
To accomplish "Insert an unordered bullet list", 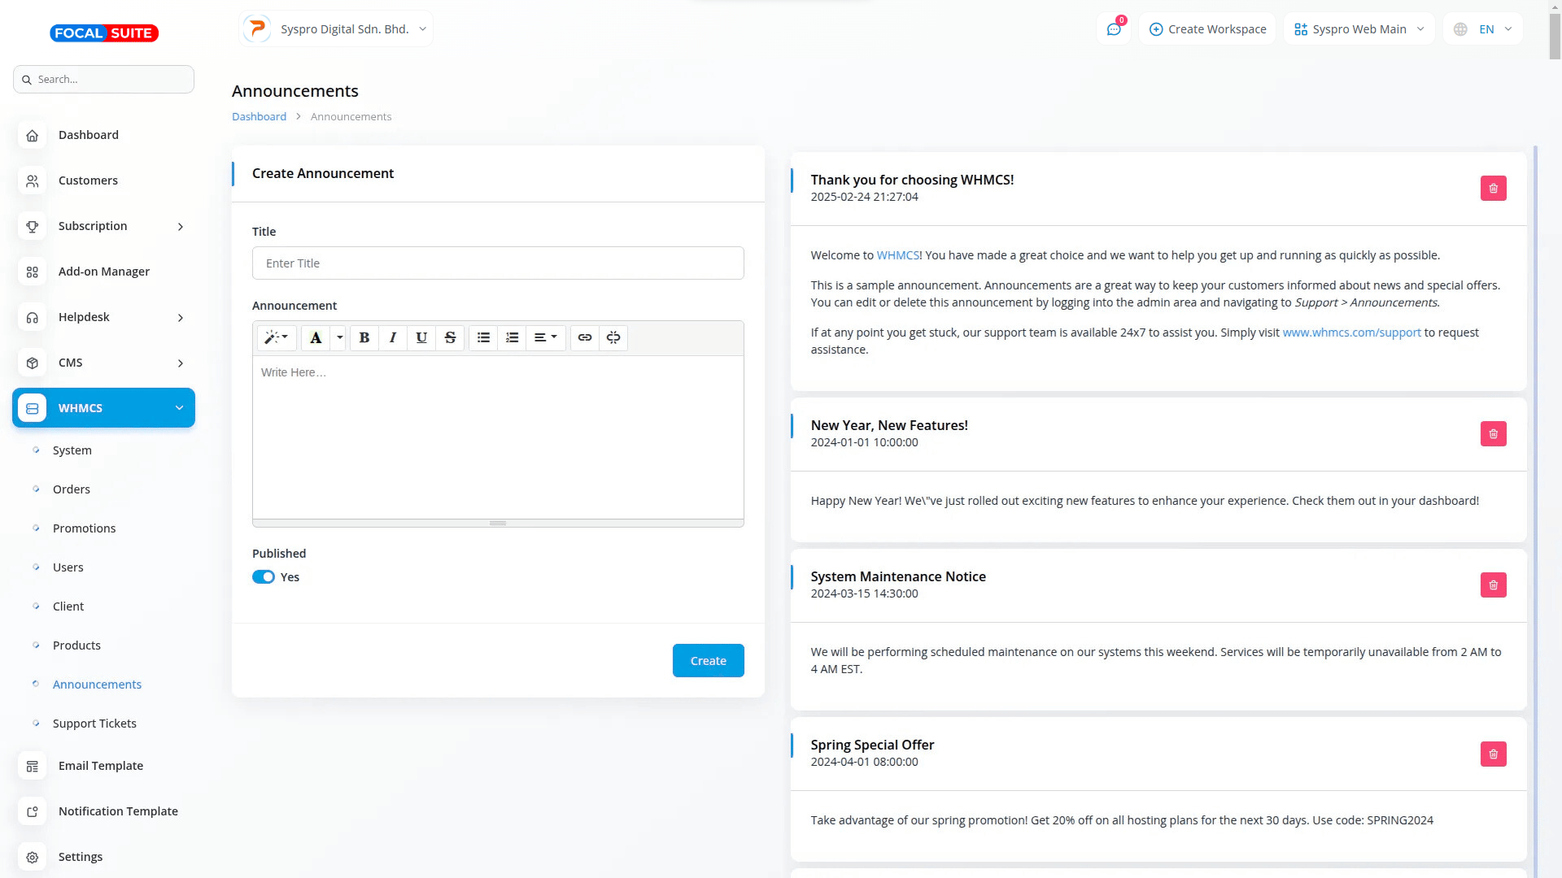I will [483, 337].
